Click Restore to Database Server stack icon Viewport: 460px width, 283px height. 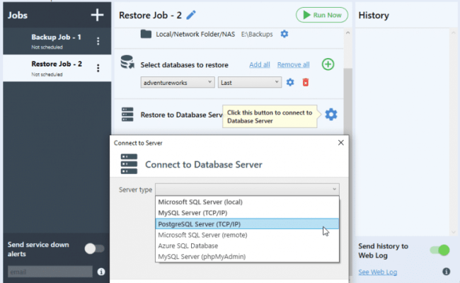(x=127, y=115)
